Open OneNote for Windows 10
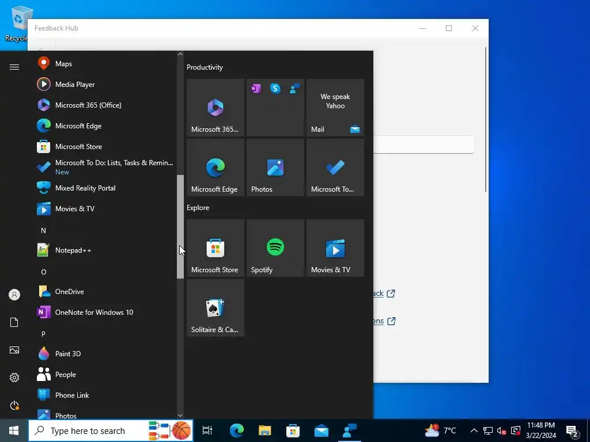Viewport: 590px width, 442px height. click(x=104, y=312)
